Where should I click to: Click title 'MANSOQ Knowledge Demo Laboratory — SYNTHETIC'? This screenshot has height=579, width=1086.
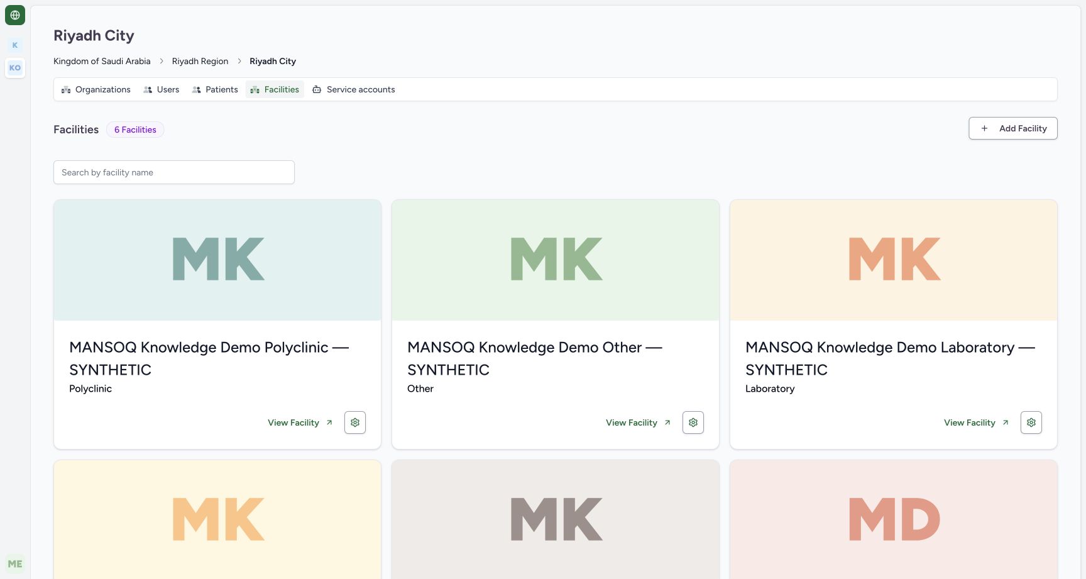pyautogui.click(x=890, y=358)
